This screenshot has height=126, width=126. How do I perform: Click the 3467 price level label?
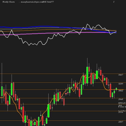click(121, 75)
